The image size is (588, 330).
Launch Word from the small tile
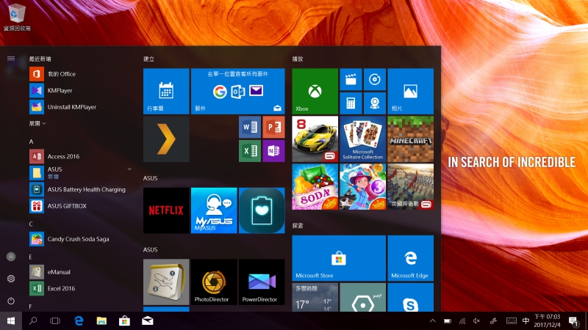(x=250, y=127)
